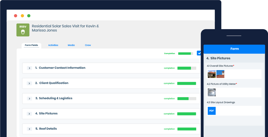Open the PDF file icon under Site Layout Drawings
This screenshot has width=268, height=137.
click(x=212, y=111)
